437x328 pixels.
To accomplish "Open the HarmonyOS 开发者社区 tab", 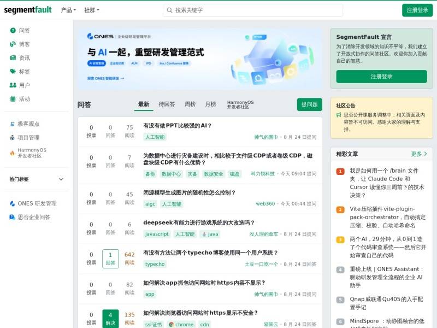I will click(240, 104).
